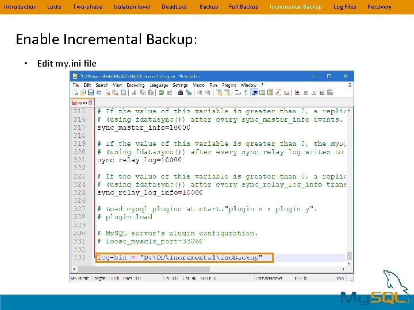Image resolution: width=414 pixels, height=310 pixels.
Task: Click the Playback macro icon
Action: coord(314,92)
